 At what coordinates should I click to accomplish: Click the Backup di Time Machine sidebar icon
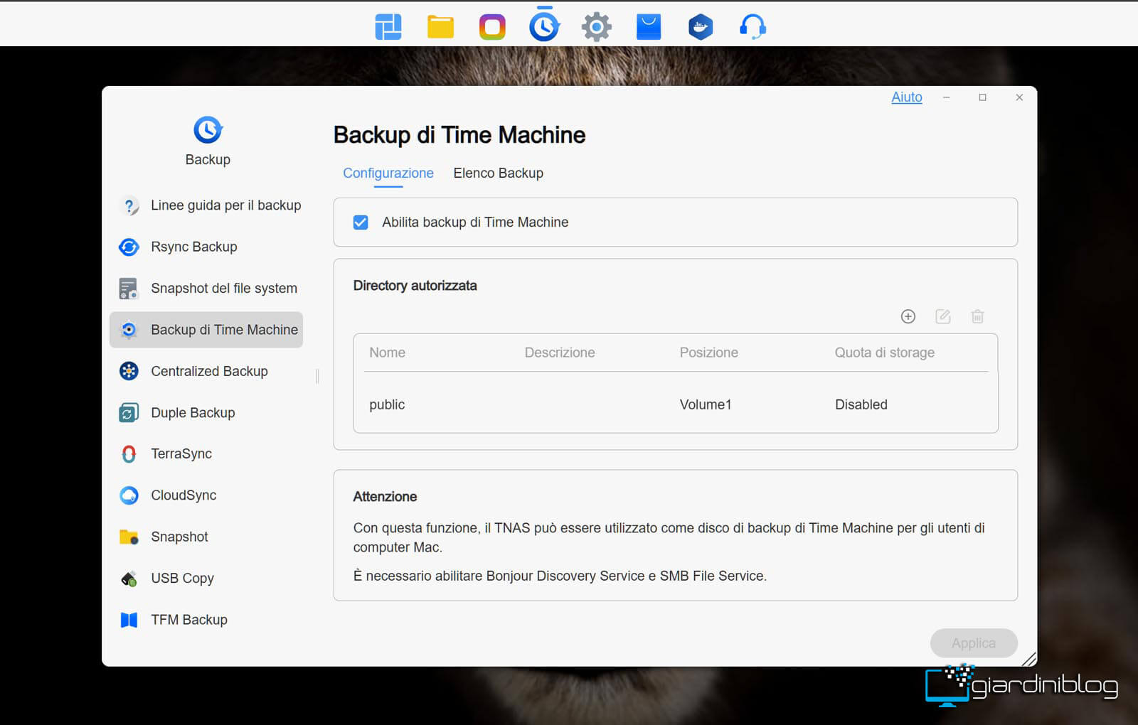click(x=129, y=330)
